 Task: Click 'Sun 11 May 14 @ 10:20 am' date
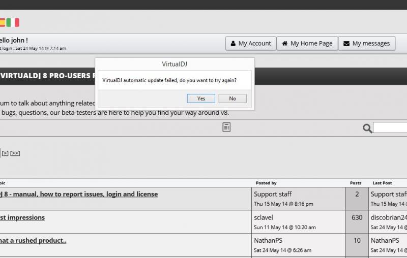pos(285,227)
